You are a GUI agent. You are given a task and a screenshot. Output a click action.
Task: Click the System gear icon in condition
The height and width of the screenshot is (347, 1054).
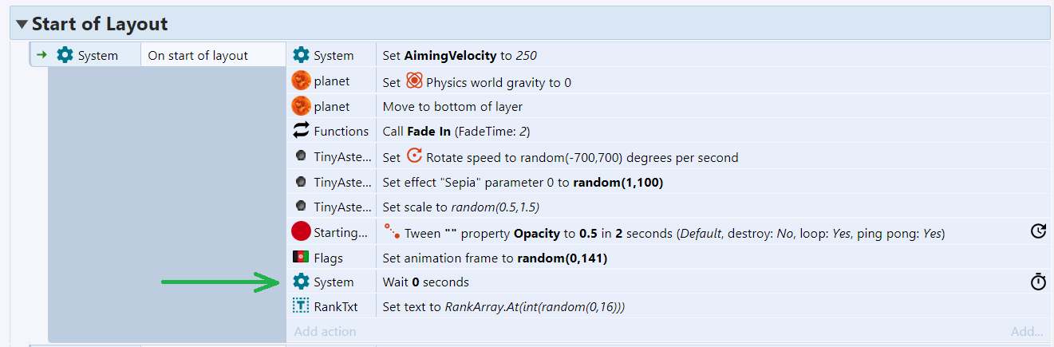pos(65,55)
